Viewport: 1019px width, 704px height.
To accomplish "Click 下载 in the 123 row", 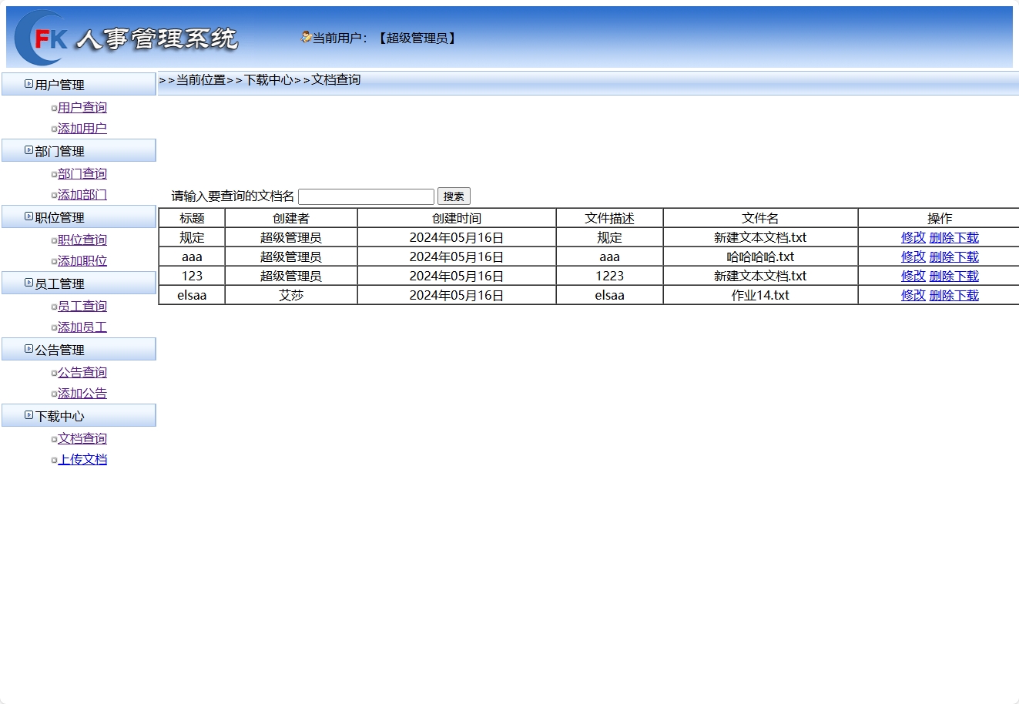I will coord(967,277).
